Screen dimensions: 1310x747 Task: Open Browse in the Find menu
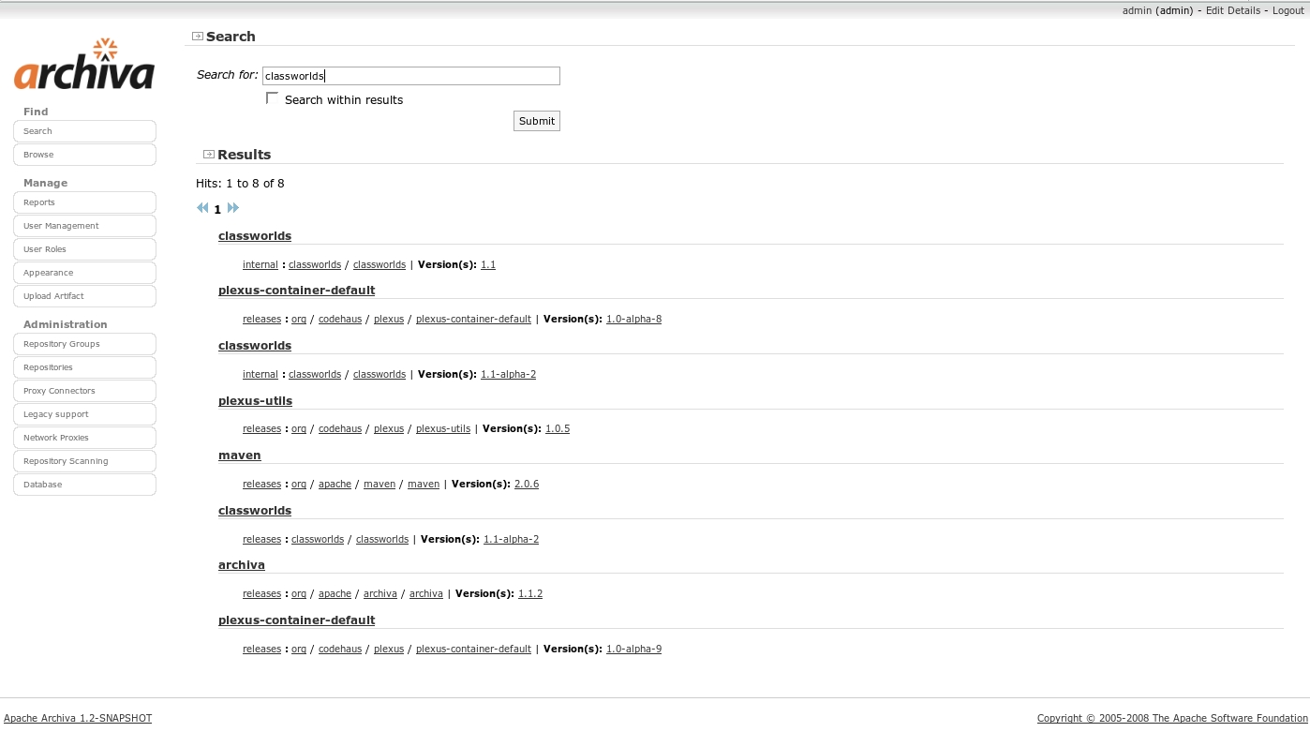pyautogui.click(x=84, y=155)
